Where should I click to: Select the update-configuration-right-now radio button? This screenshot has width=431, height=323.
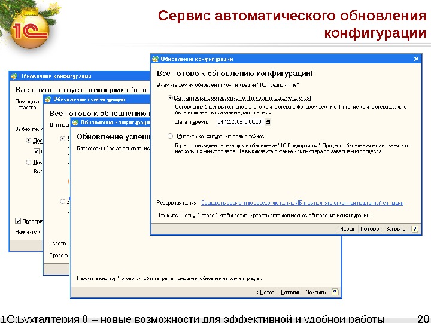click(170, 136)
